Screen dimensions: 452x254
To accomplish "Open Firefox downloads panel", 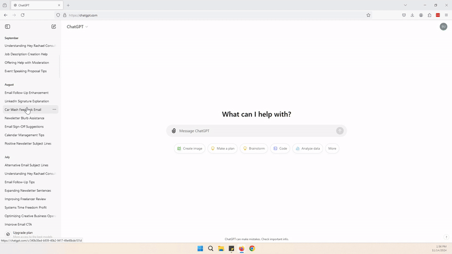I will [x=412, y=15].
